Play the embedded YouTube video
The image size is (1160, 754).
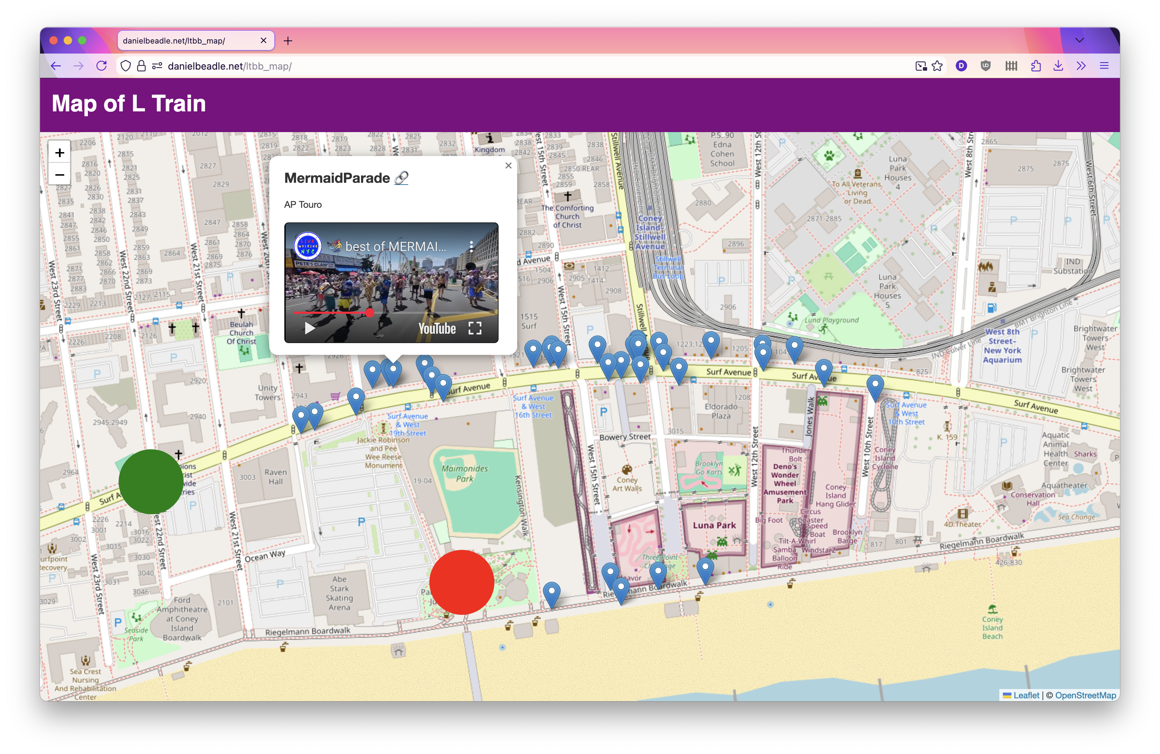click(310, 328)
